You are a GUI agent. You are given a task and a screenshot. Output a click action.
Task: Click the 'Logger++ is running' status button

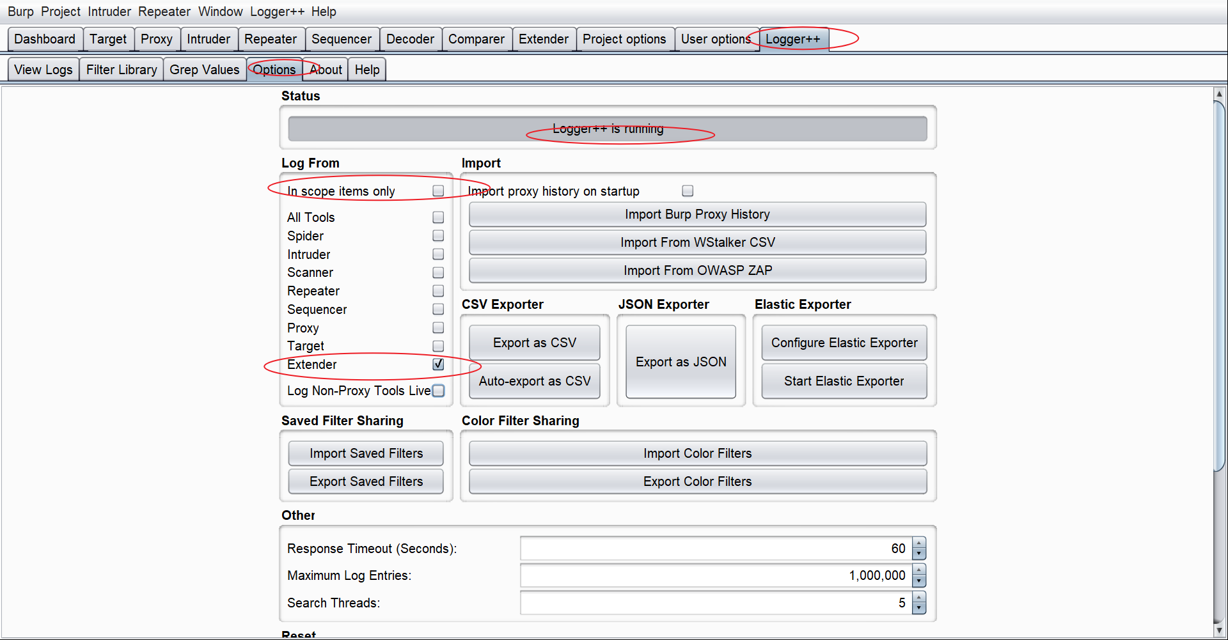pos(608,129)
